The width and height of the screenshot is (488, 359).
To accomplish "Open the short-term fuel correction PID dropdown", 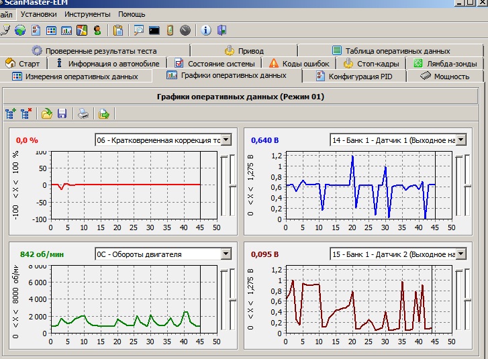I will [x=226, y=140].
